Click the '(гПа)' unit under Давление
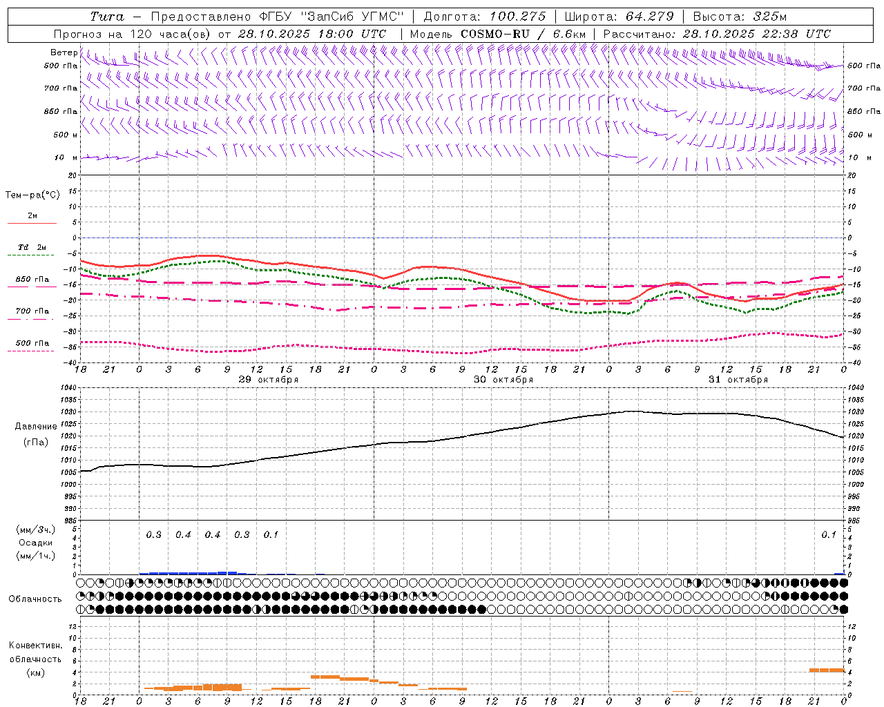The height and width of the screenshot is (707, 884). tap(36, 442)
